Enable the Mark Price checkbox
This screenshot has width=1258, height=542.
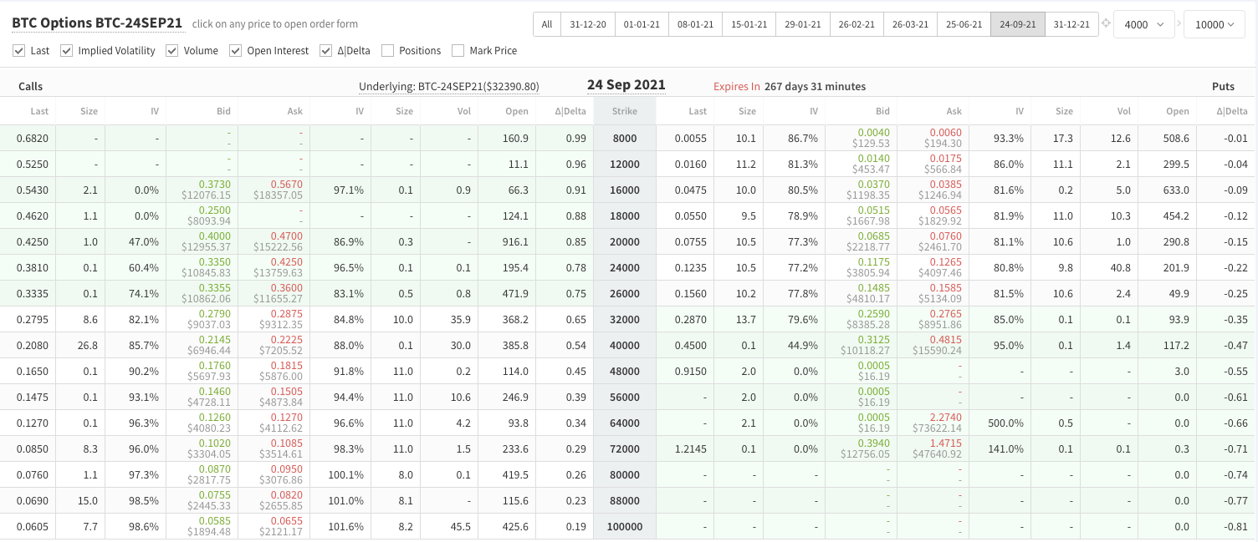(x=458, y=51)
